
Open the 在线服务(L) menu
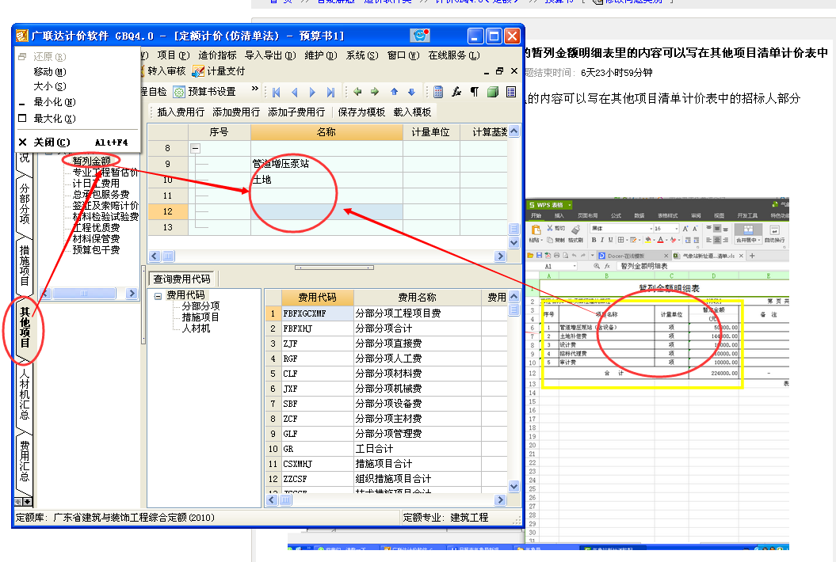coord(454,55)
